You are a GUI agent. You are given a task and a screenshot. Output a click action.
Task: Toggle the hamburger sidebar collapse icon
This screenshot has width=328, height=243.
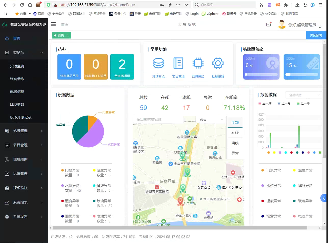53,24
